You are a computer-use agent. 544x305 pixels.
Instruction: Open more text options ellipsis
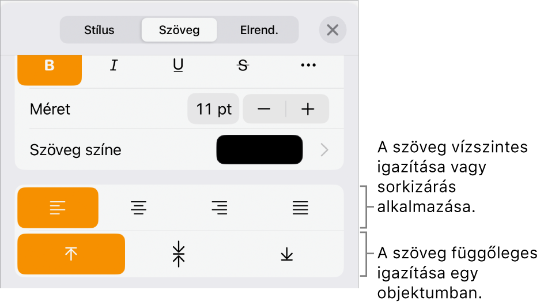308,66
